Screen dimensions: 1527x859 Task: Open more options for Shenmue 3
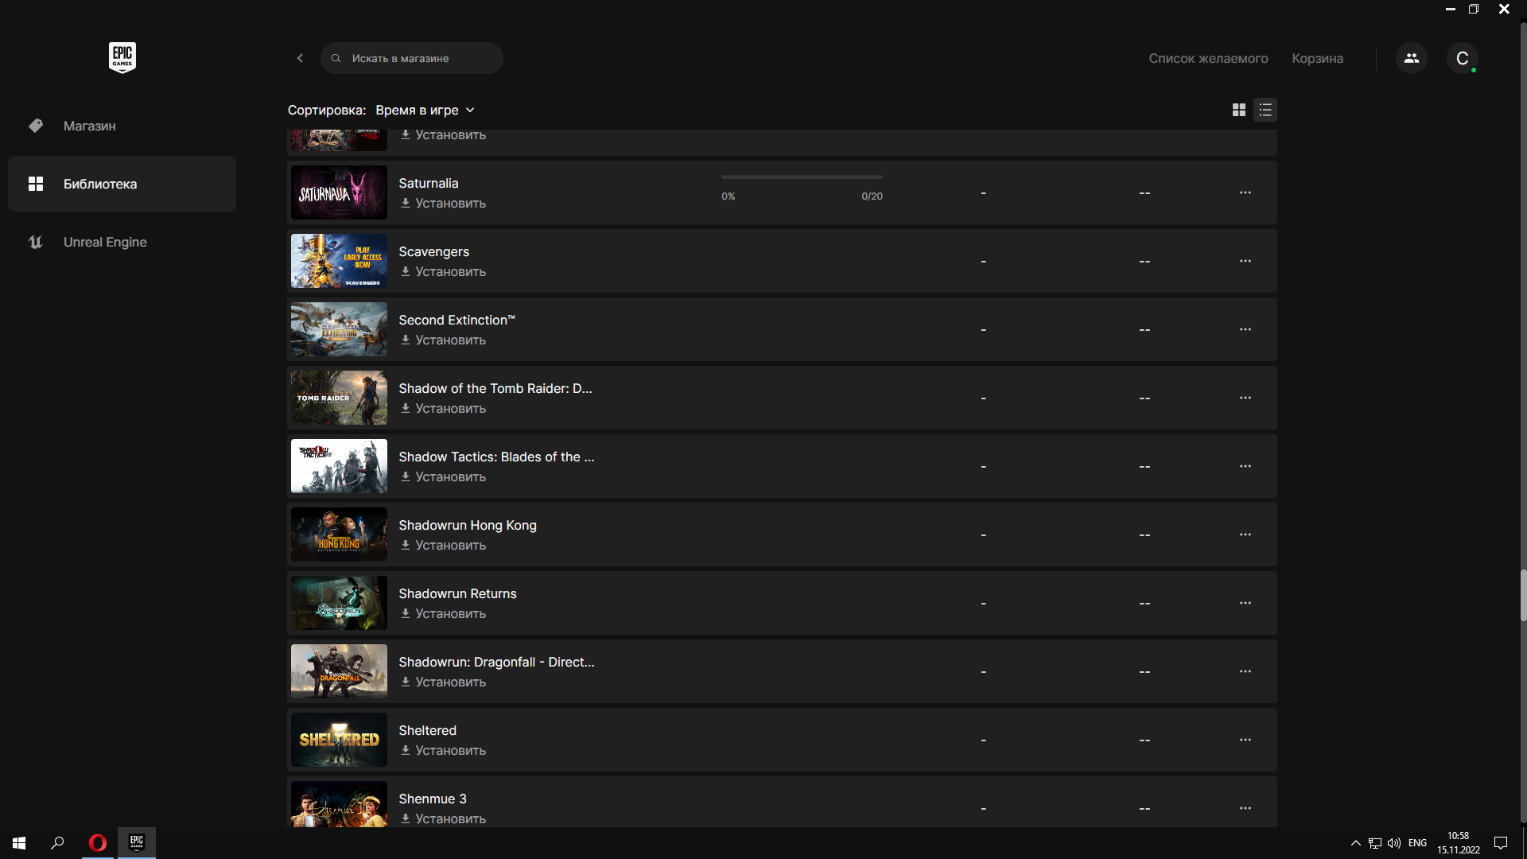coord(1245,808)
